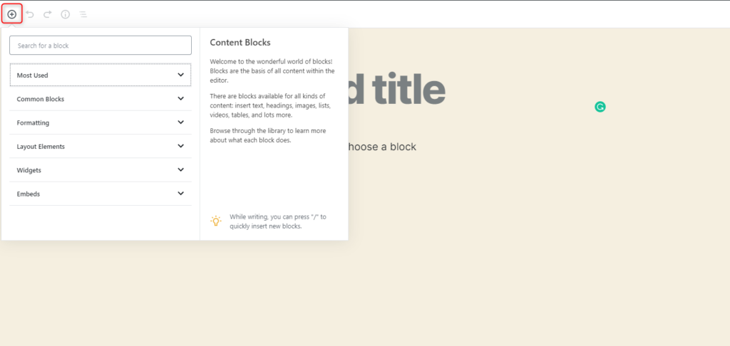
Task: Undo the last change
Action: [x=30, y=14]
